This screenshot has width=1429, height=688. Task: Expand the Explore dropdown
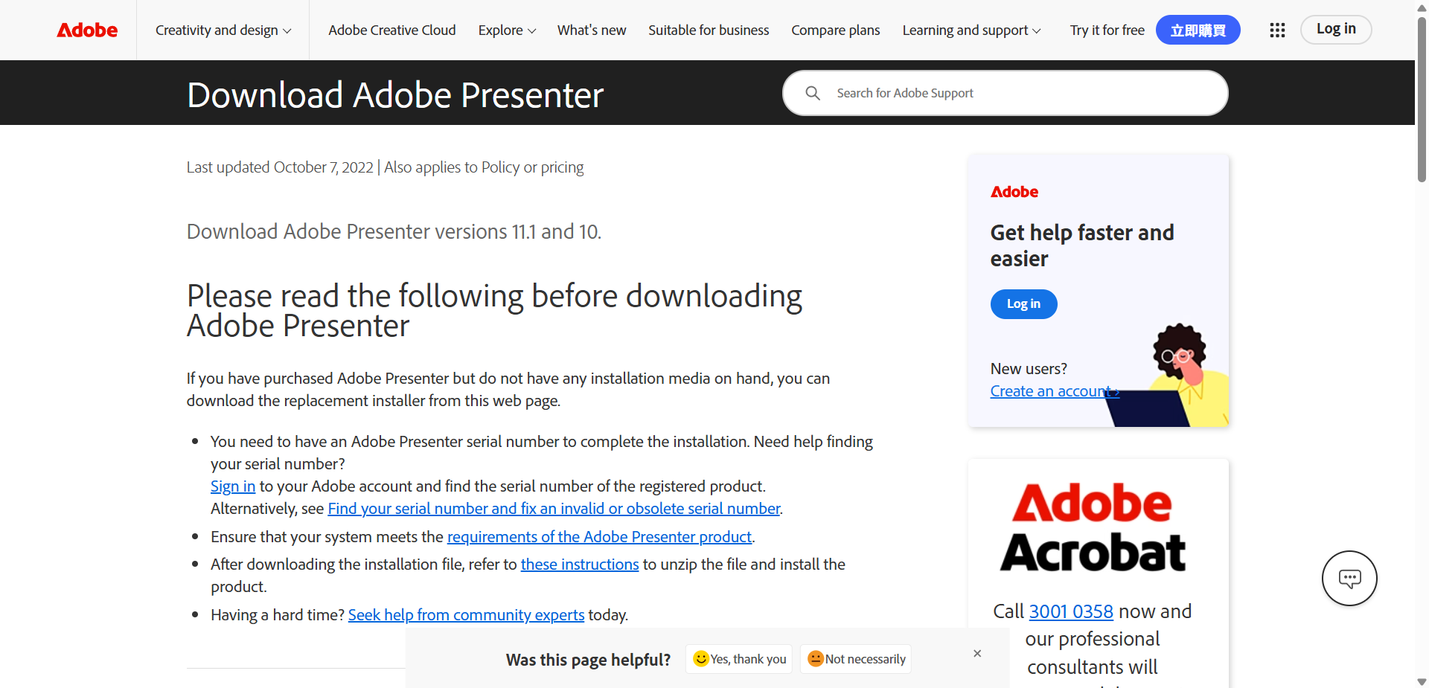(x=507, y=30)
